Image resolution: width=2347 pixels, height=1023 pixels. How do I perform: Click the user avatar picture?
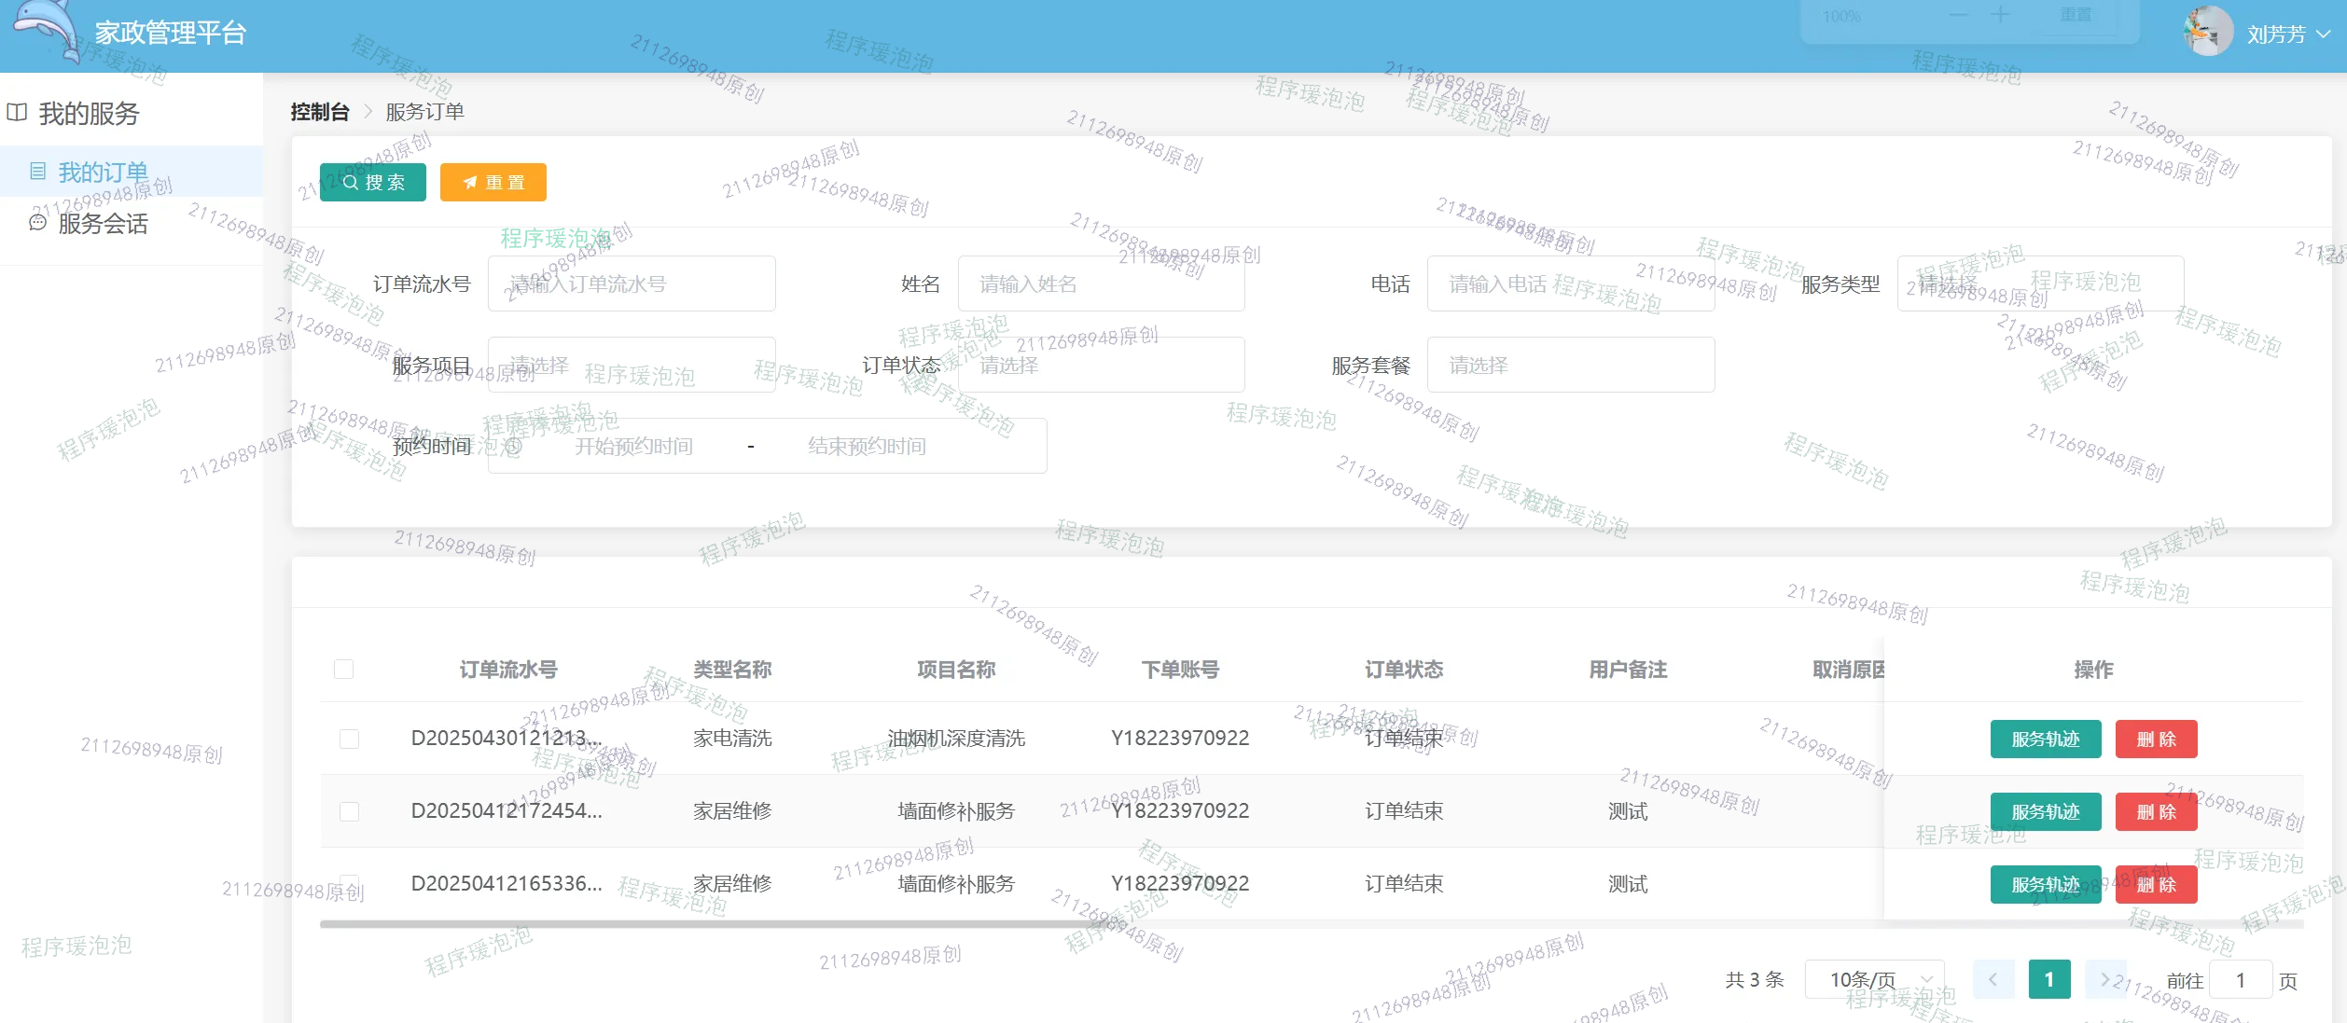coord(2207,32)
